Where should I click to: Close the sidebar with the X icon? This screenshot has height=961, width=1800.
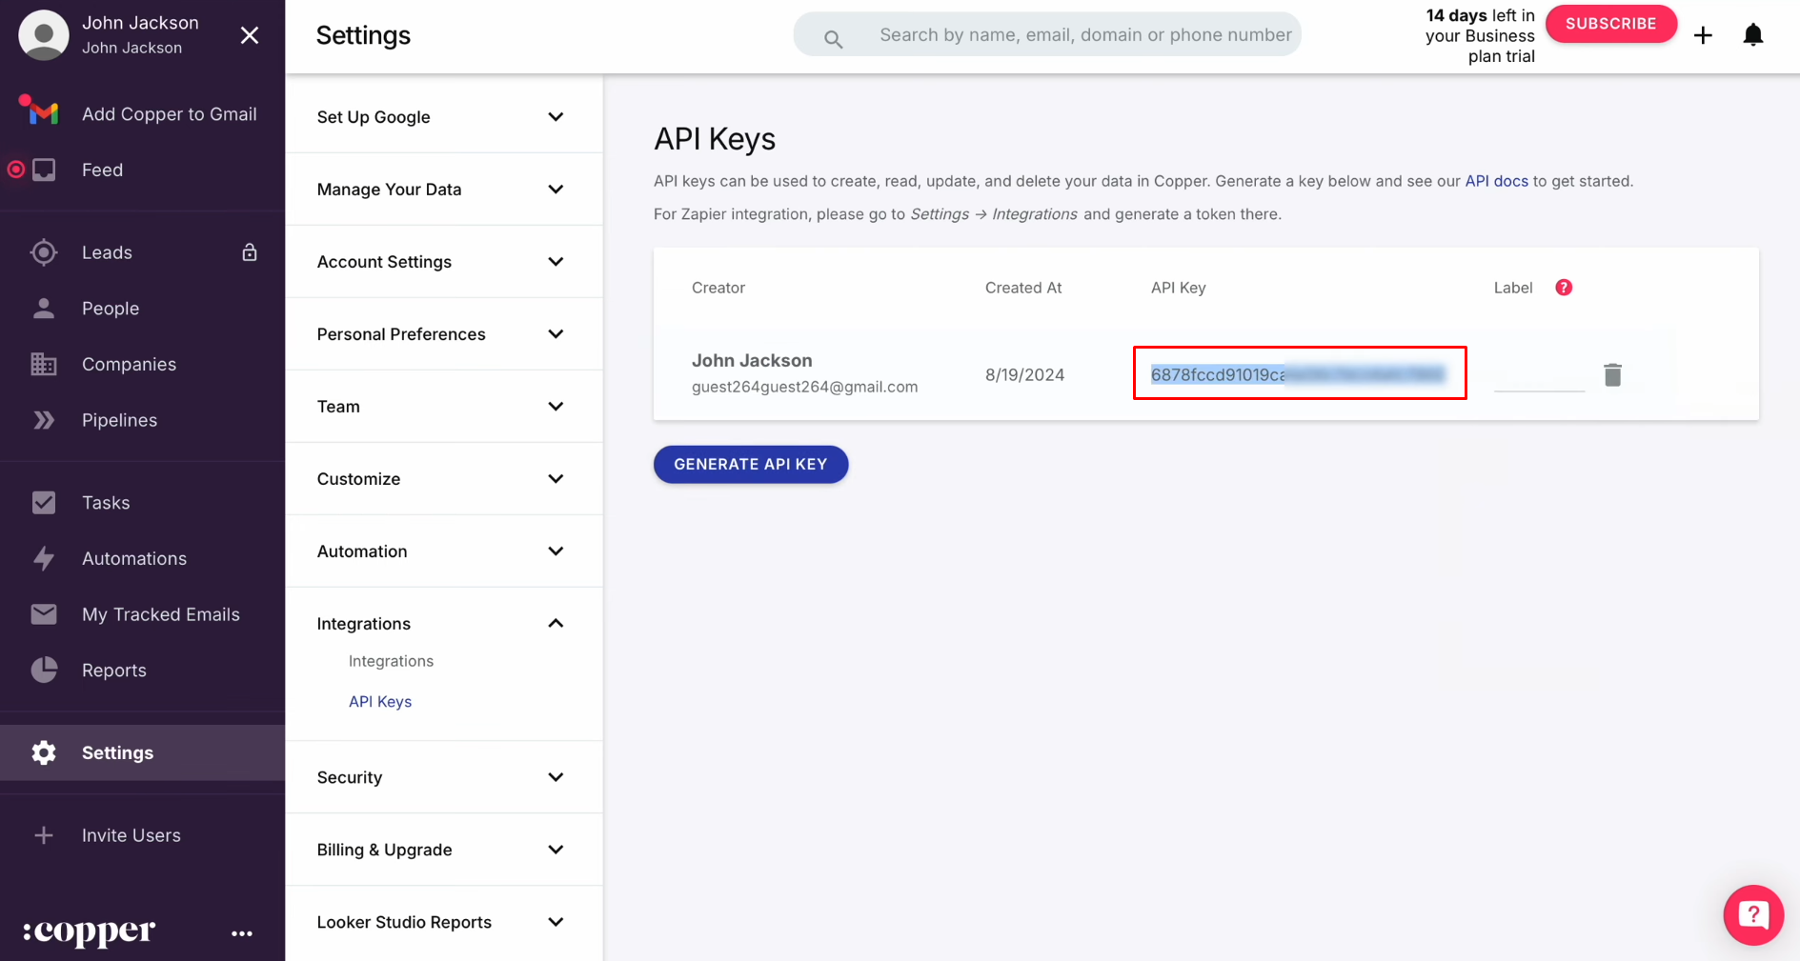250,35
